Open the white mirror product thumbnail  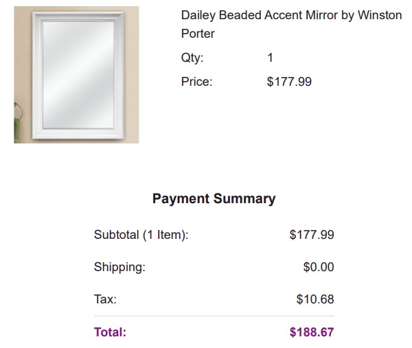tap(76, 75)
